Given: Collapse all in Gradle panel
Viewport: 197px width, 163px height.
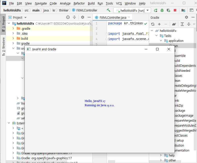Looking at the screenshot, I should click(189, 24).
